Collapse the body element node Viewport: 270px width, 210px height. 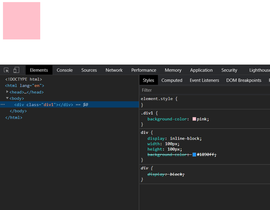coord(7,98)
